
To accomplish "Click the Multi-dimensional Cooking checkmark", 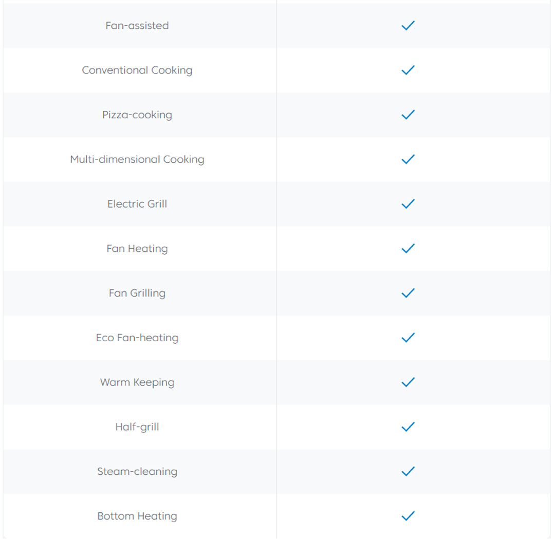I will [x=408, y=159].
